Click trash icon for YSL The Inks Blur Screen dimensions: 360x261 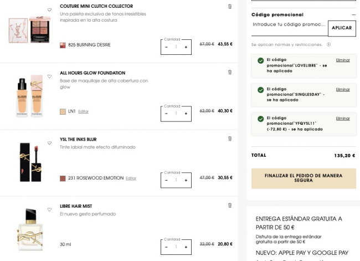pyautogui.click(x=230, y=139)
